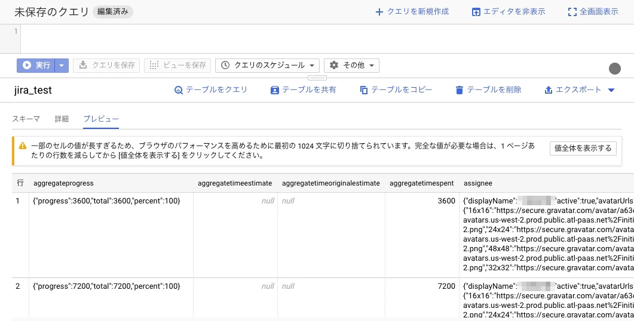This screenshot has width=634, height=321.
Task: Open the 実行 dropdown arrow
Action: (x=62, y=66)
